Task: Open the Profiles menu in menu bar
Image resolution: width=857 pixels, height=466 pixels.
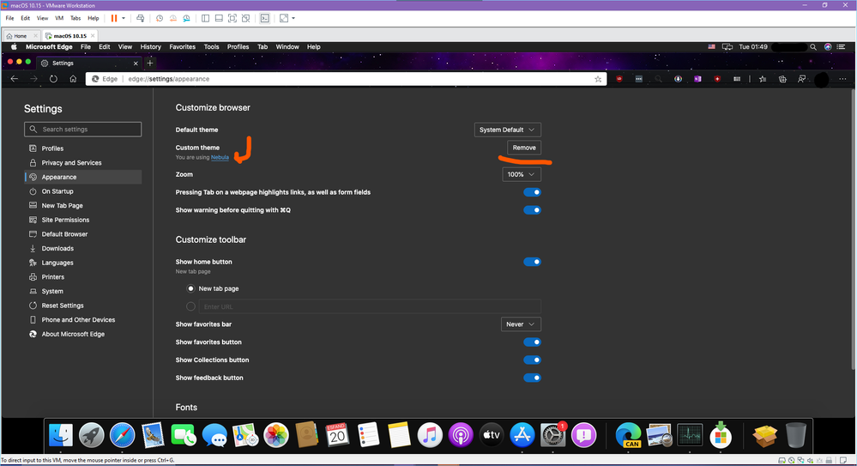Action: coord(238,47)
